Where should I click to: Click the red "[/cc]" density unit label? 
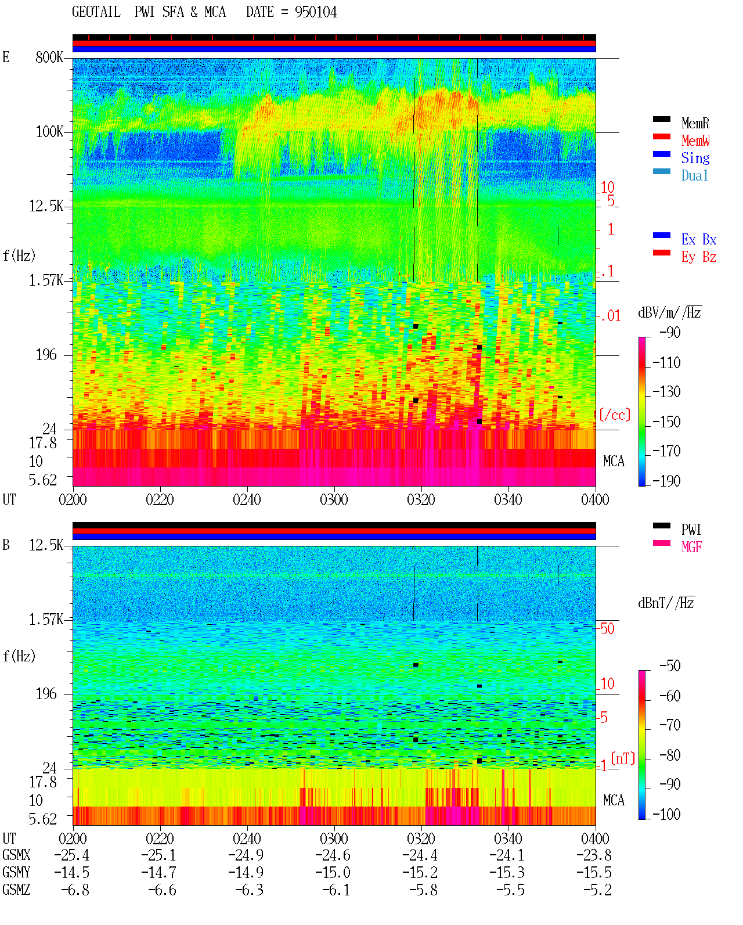coord(614,415)
